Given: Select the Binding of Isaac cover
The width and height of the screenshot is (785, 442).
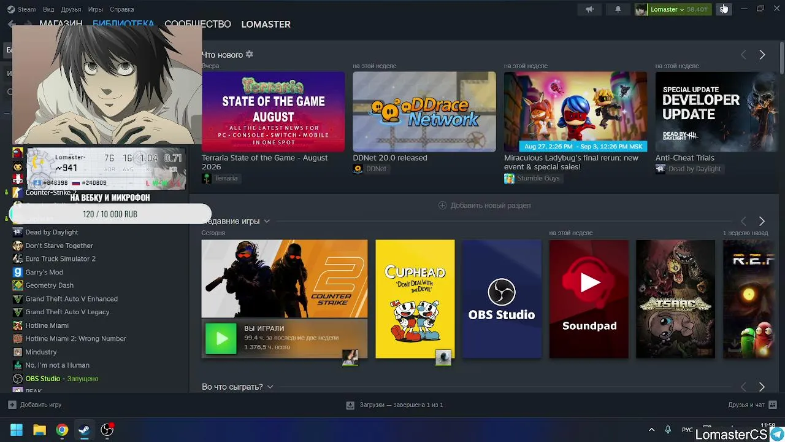Looking at the screenshot, I should tap(676, 299).
